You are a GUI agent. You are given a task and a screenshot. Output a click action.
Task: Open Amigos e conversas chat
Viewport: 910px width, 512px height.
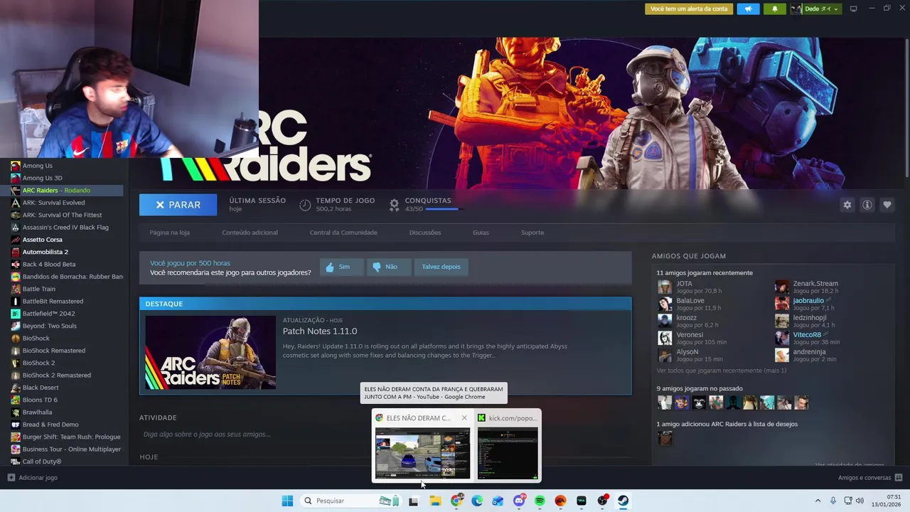[869, 478]
